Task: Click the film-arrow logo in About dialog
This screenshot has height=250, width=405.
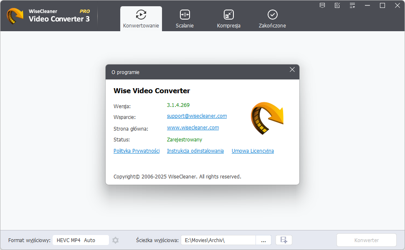Action: click(x=267, y=118)
